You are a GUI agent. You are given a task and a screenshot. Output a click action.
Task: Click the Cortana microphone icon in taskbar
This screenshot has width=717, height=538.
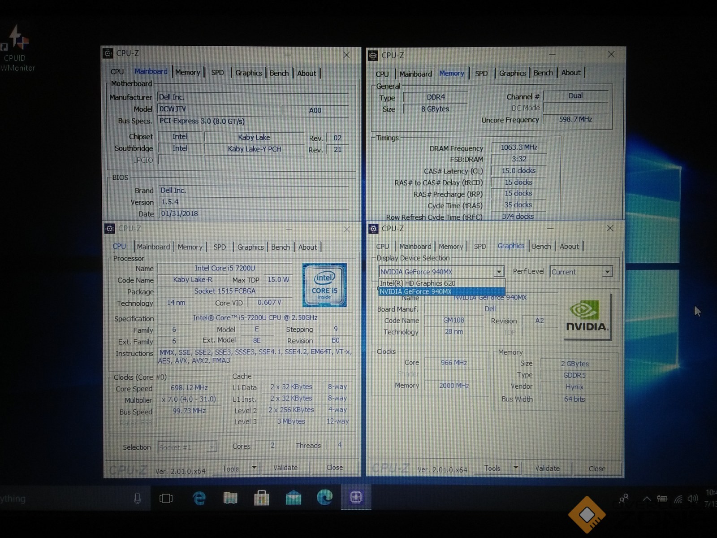click(138, 499)
